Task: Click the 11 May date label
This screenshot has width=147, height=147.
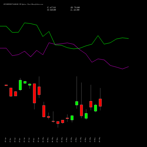Action: [66, 140]
